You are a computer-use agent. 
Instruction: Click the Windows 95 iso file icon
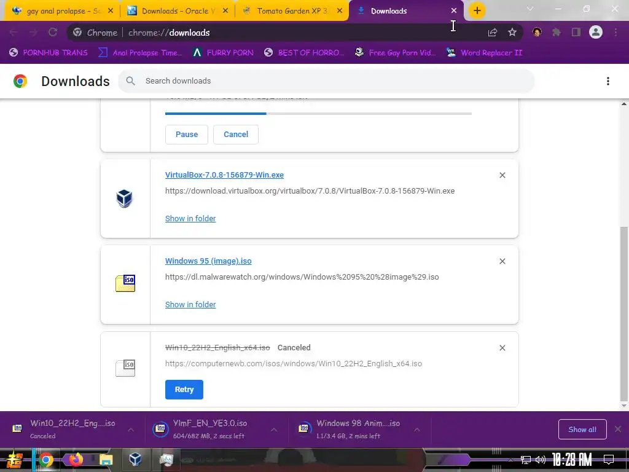pyautogui.click(x=125, y=283)
